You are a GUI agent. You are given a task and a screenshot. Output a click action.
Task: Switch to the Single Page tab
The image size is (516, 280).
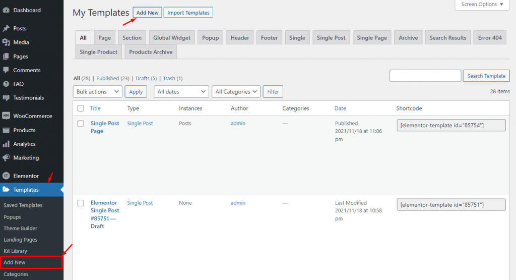coord(372,38)
